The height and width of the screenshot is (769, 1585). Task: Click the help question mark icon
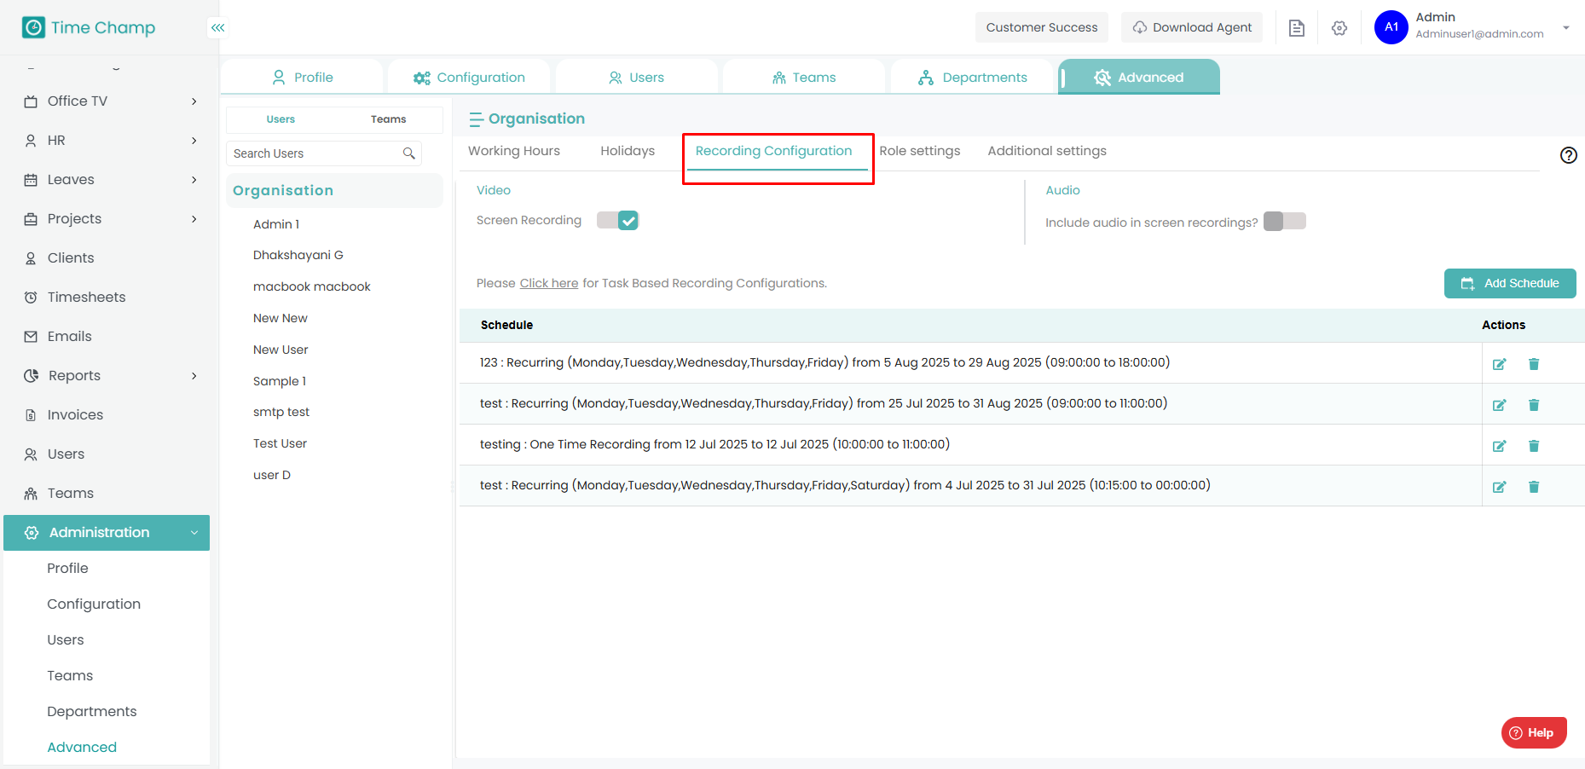[x=1568, y=155]
